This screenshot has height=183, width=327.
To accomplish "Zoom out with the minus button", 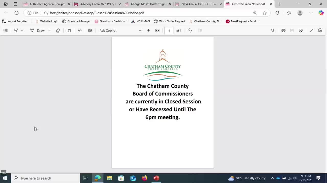I will coord(140,30).
